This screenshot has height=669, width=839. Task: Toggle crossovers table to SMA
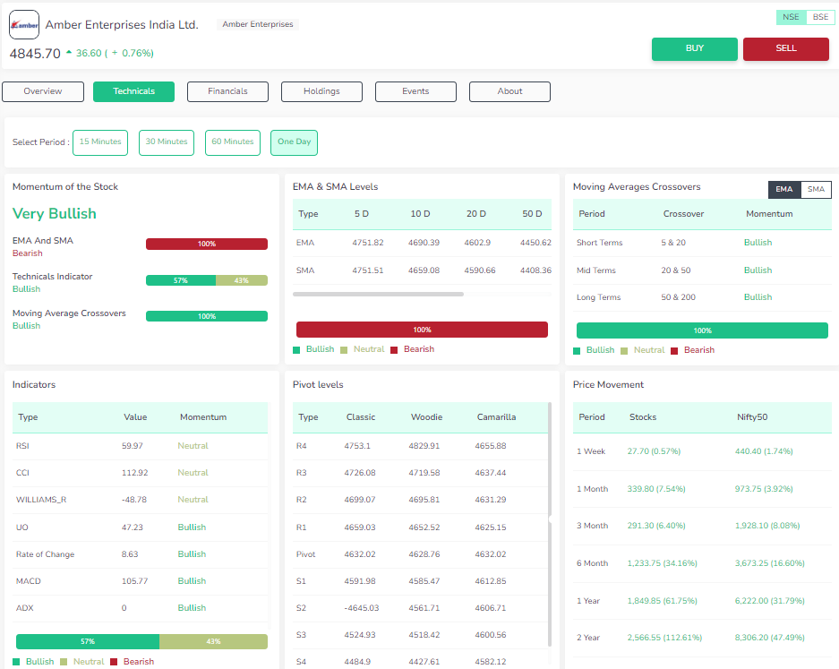coord(816,189)
